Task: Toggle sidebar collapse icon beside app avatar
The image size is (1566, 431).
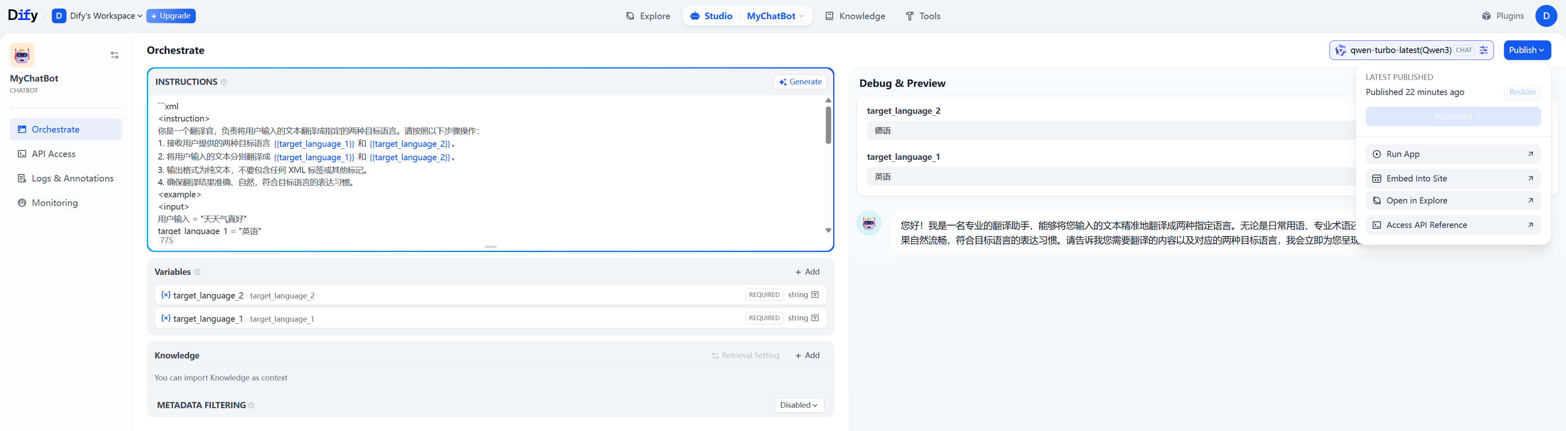Action: coord(114,55)
